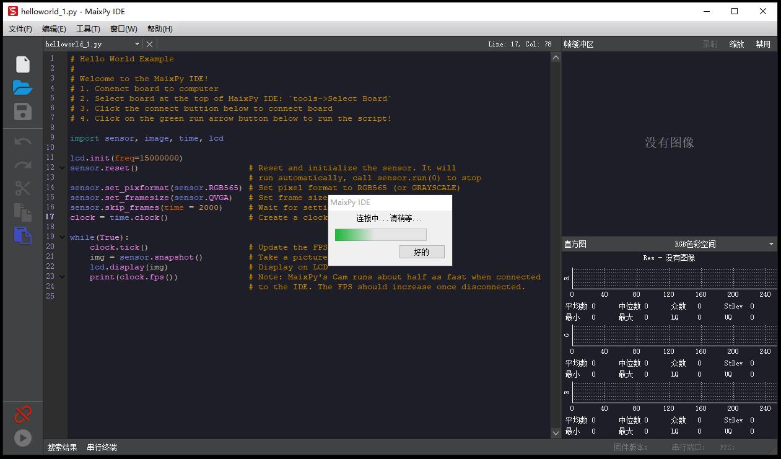This screenshot has height=459, width=781.
Task: Click the Line: 17, Col: 78 indicator
Action: point(520,45)
